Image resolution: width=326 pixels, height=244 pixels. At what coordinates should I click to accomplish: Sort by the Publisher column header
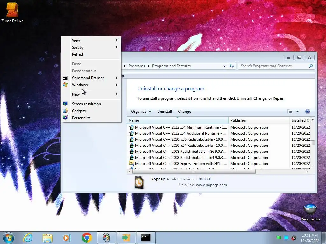click(259, 120)
